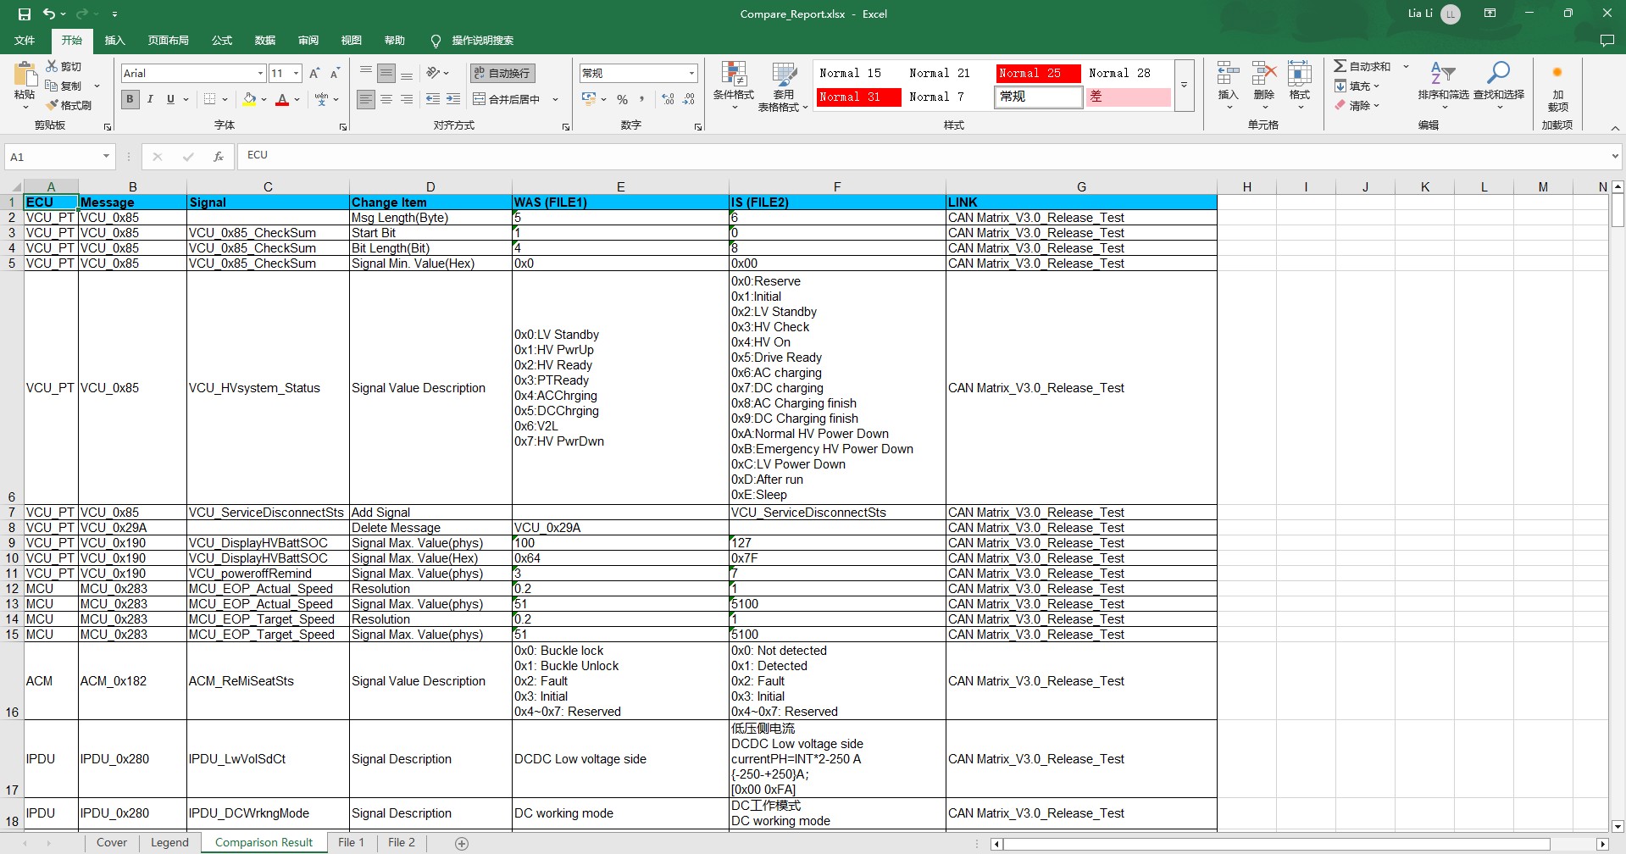The width and height of the screenshot is (1626, 854).
Task: Open the Formulas ribbon tab
Action: pyautogui.click(x=221, y=41)
